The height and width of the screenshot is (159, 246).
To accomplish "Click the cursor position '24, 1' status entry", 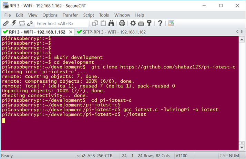I will pos(128,156).
